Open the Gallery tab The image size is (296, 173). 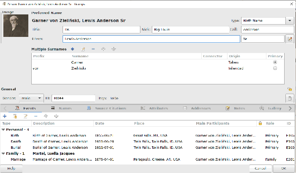[271, 108]
